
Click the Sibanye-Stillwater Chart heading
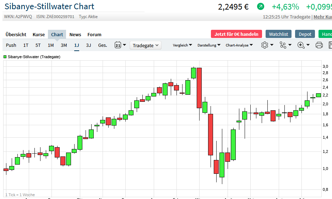pos(49,6)
